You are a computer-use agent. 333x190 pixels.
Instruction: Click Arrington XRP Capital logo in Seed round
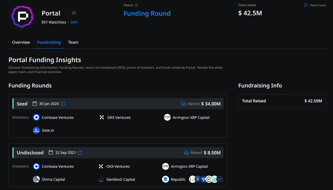(167, 117)
